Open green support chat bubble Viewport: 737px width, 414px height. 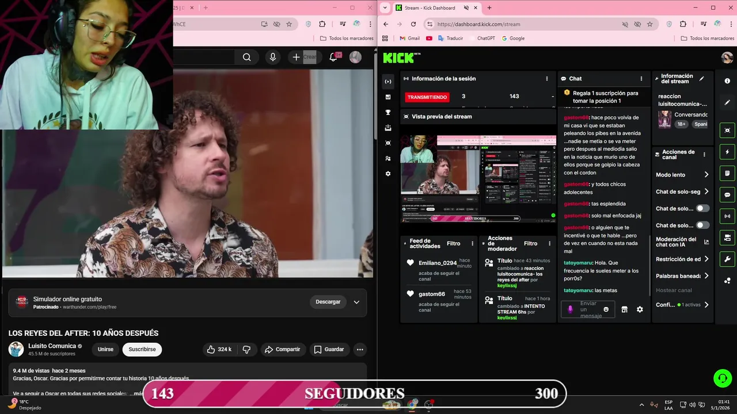coord(722,378)
